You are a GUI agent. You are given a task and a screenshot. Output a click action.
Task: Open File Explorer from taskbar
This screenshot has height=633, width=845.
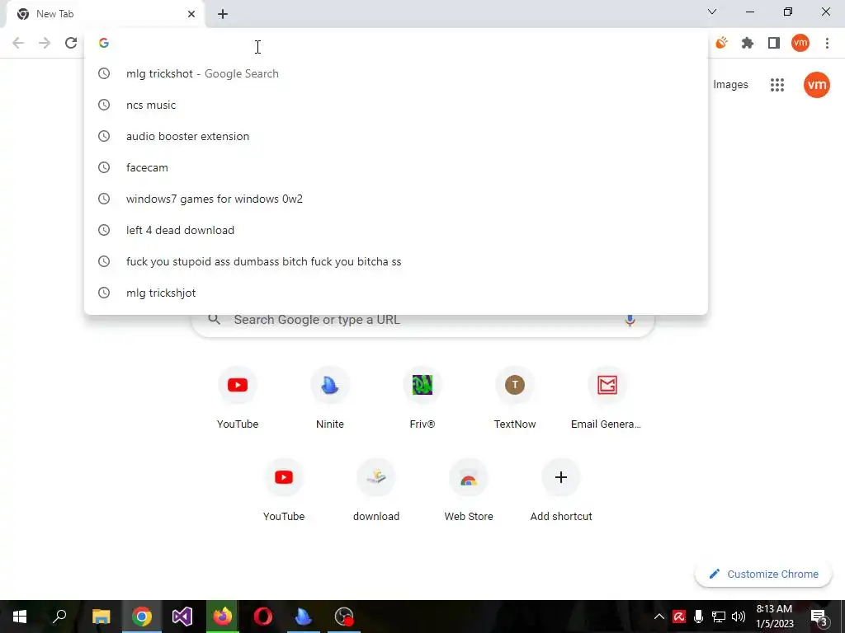tap(101, 617)
